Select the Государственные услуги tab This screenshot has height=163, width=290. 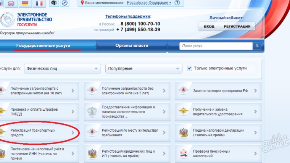point(48,45)
